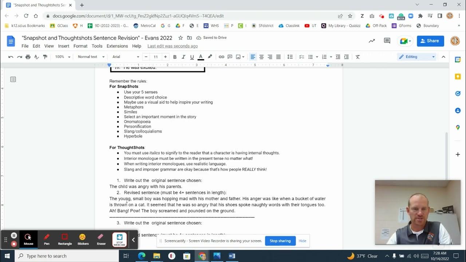The height and width of the screenshot is (262, 466).
Task: Open the Format menu
Action: point(80,46)
